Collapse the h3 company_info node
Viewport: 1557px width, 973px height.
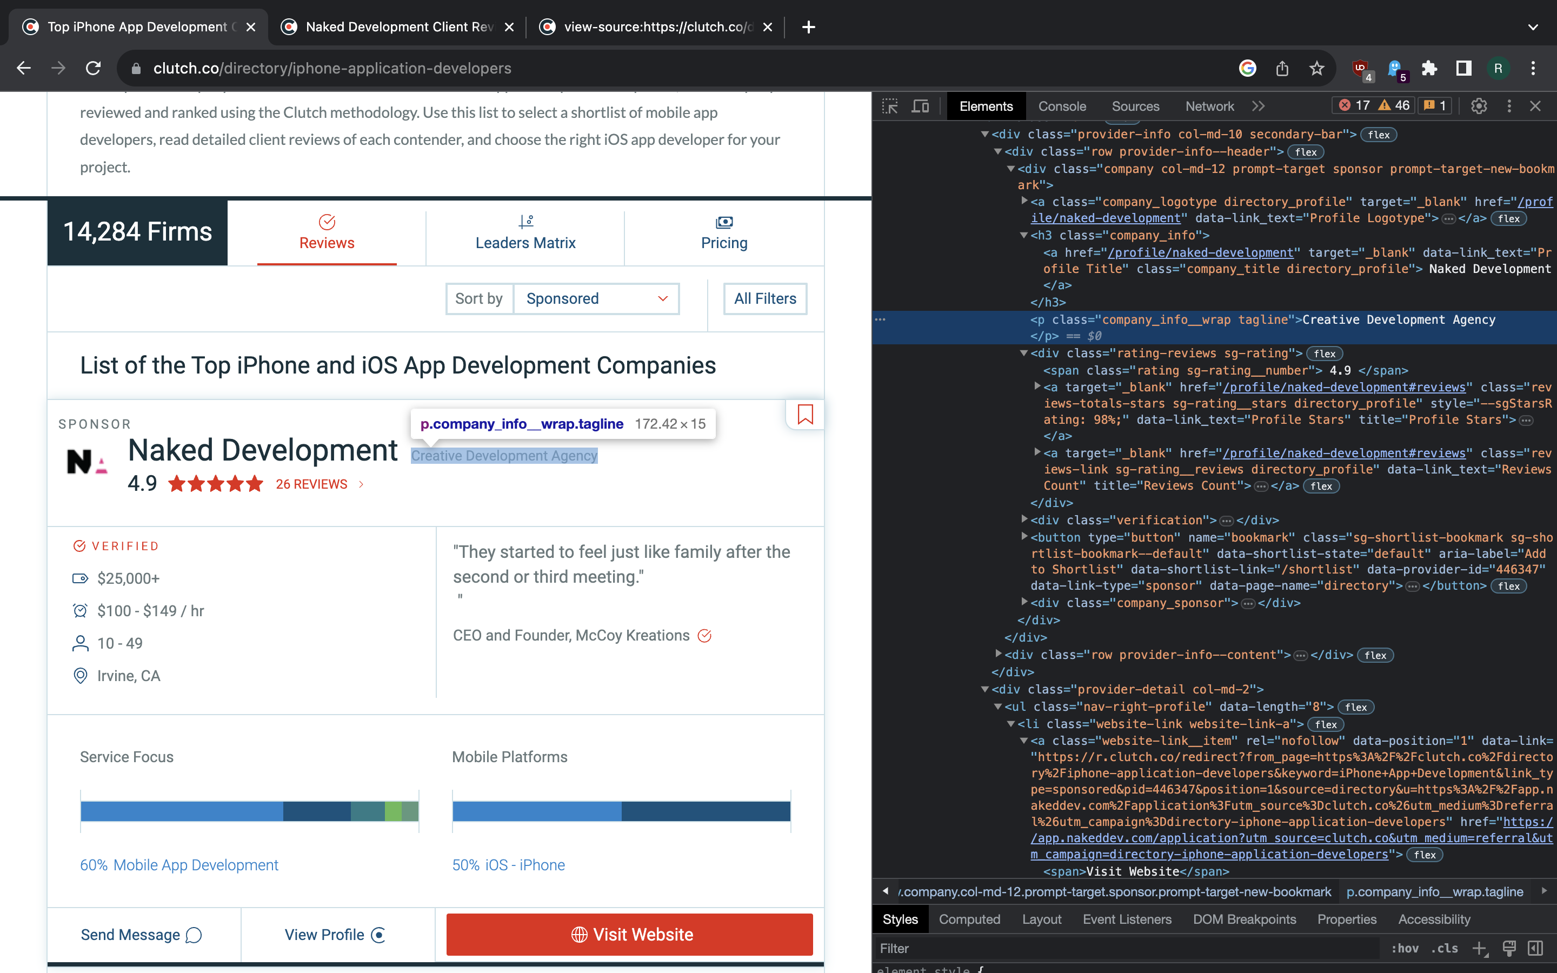[1023, 236]
